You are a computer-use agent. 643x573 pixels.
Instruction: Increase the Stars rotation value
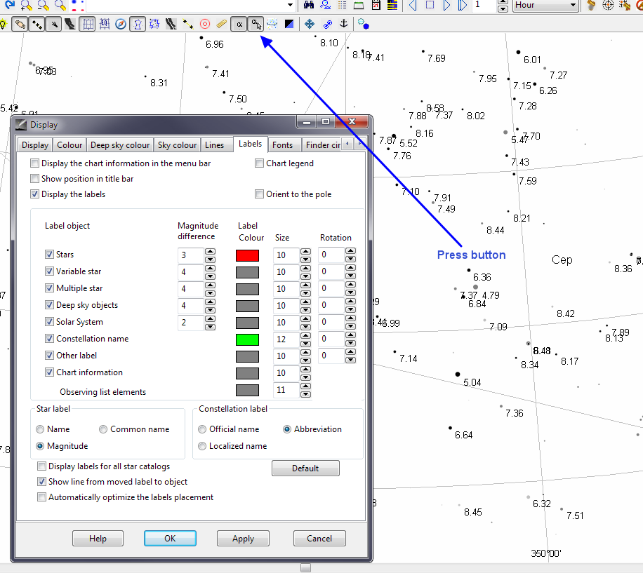pyautogui.click(x=350, y=251)
